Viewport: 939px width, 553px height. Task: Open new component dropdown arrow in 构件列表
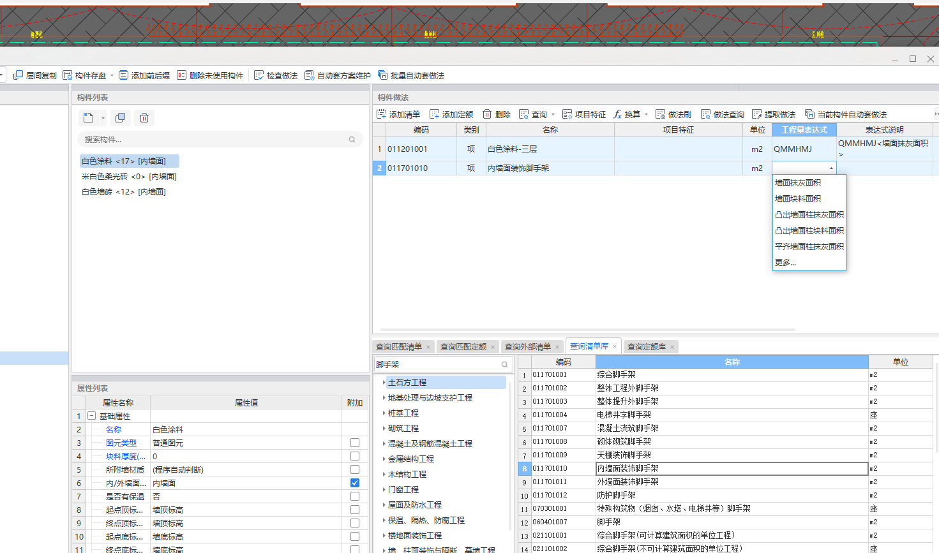click(x=103, y=118)
